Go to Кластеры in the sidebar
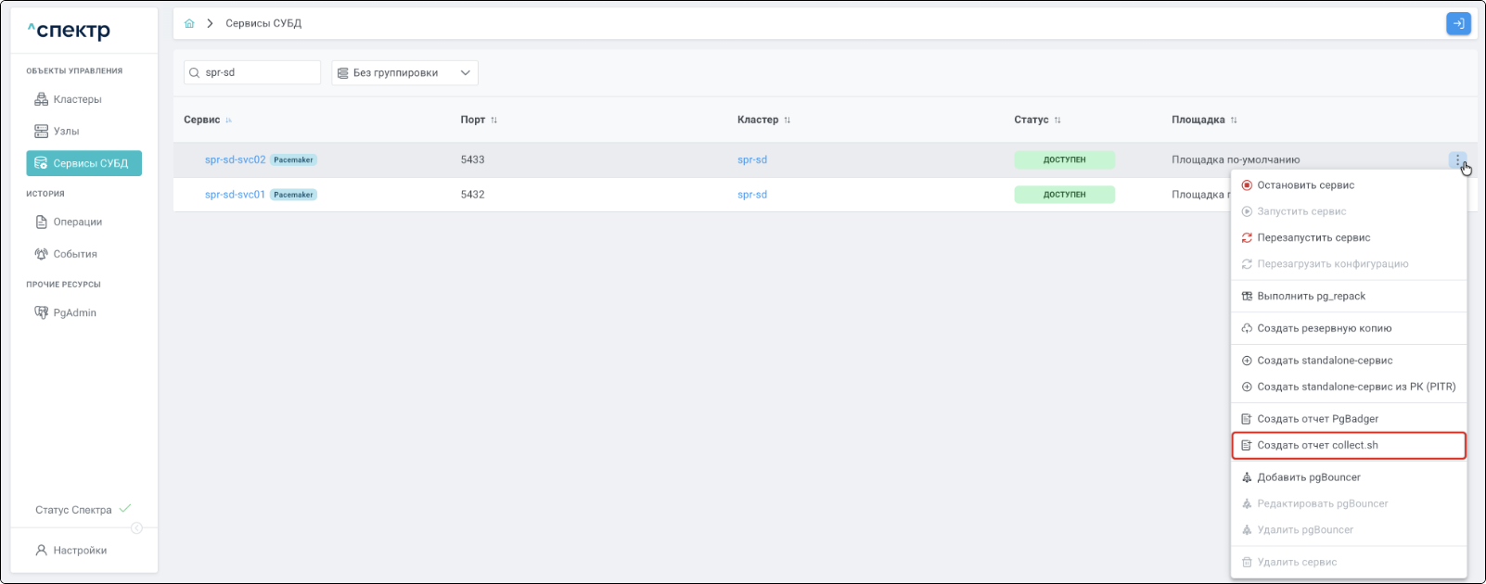 tap(77, 99)
